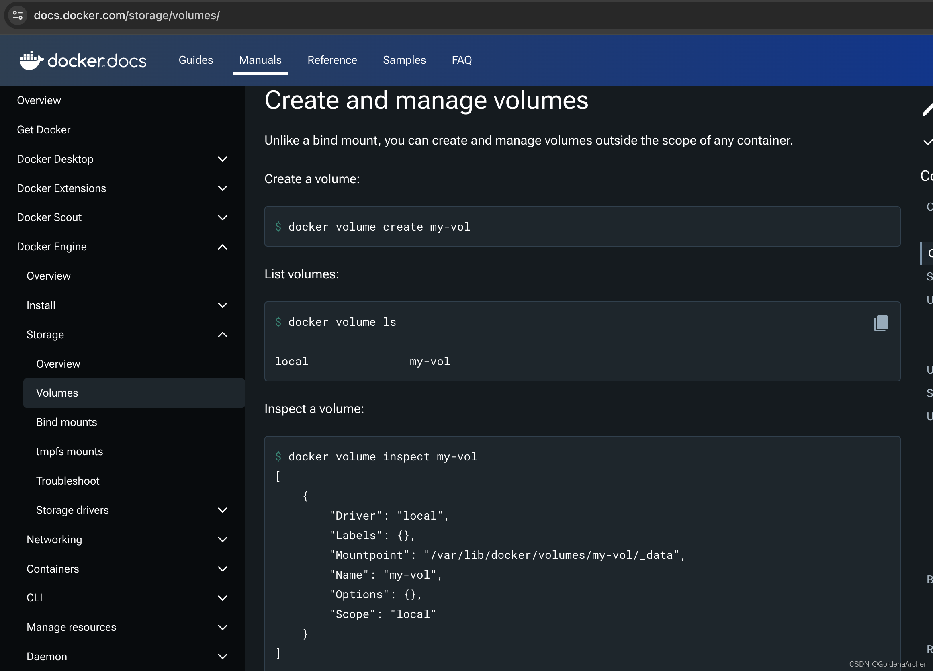Click the Docker docs whale logo
This screenshot has width=933, height=671.
click(83, 61)
